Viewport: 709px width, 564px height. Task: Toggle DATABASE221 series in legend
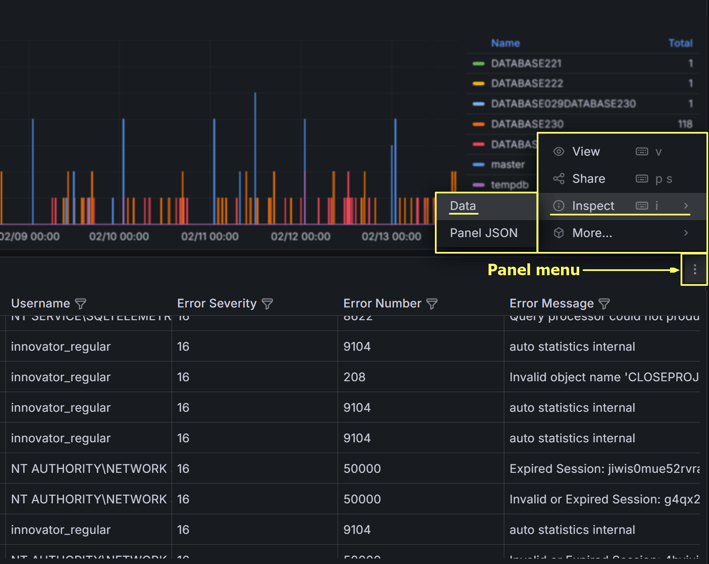pos(526,64)
